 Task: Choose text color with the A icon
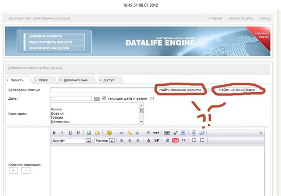click(149, 141)
